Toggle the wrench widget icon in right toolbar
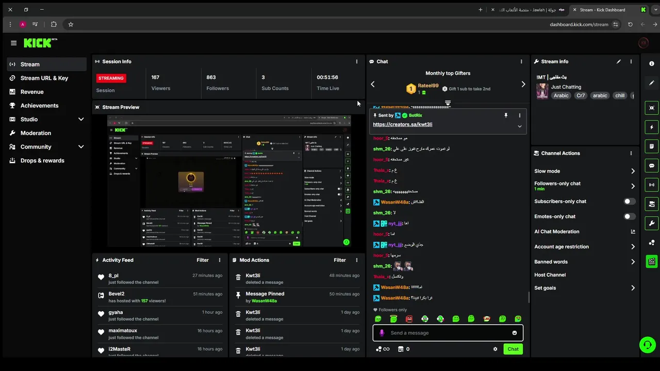Screen dimensions: 660x371 point(652,223)
